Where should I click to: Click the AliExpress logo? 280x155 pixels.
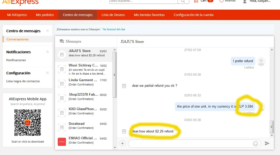click(x=20, y=2)
